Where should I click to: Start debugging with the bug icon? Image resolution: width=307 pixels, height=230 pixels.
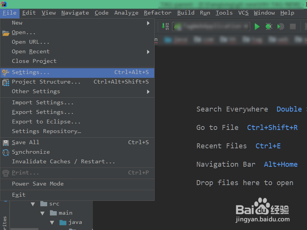pos(268,27)
